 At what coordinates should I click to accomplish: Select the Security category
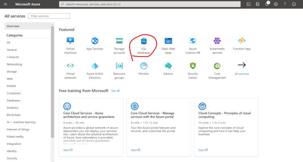[x=12, y=158]
